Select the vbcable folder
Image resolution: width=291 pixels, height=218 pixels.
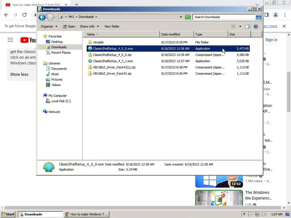coord(168,42)
